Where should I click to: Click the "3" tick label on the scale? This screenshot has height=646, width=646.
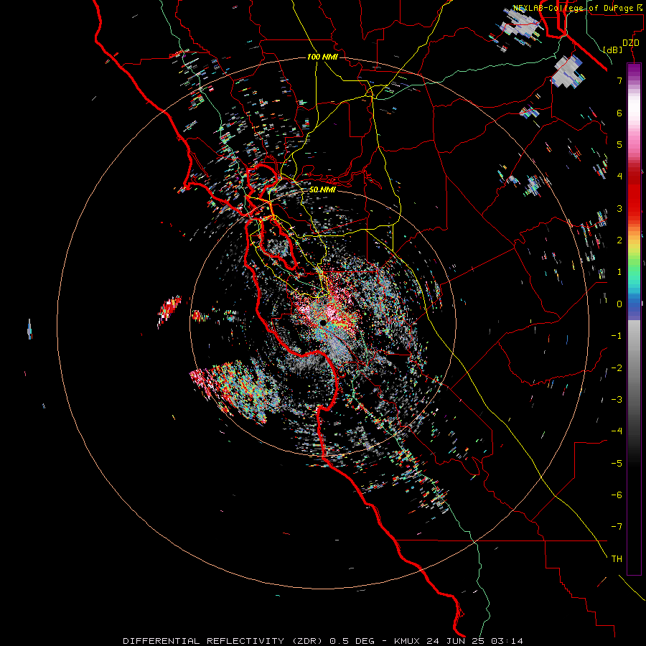click(619, 208)
